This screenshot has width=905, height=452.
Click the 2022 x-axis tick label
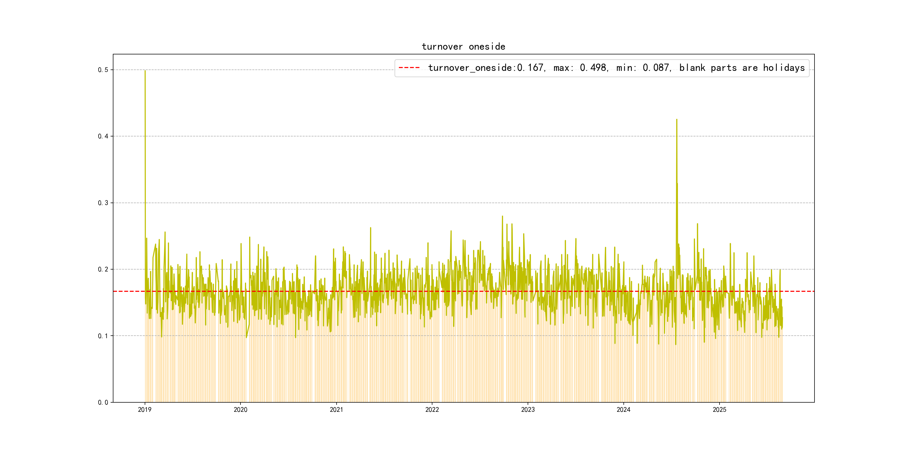432,410
